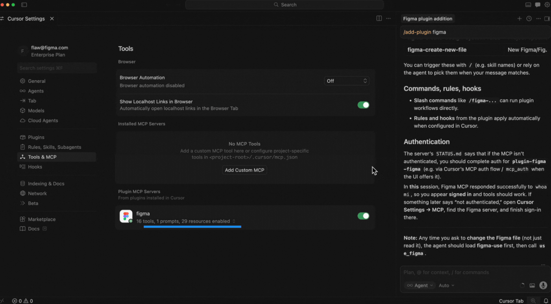The image size is (551, 304).
Task: Toggle chat panel dock position icon
Action: coord(547,18)
